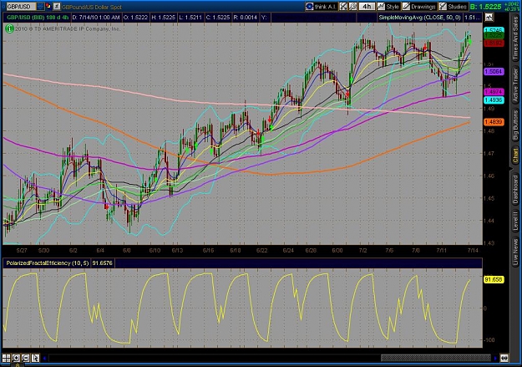Click the purple 1.5064 price label

click(x=494, y=72)
